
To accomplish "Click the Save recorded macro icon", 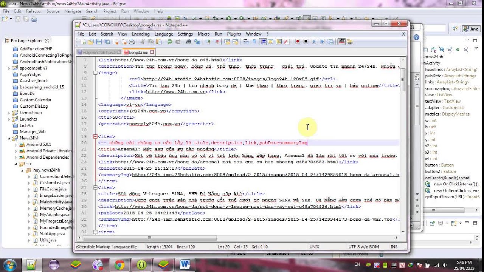I will [330, 42].
